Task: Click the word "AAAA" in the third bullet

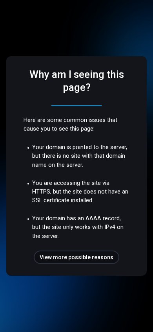Action: coord(93,218)
